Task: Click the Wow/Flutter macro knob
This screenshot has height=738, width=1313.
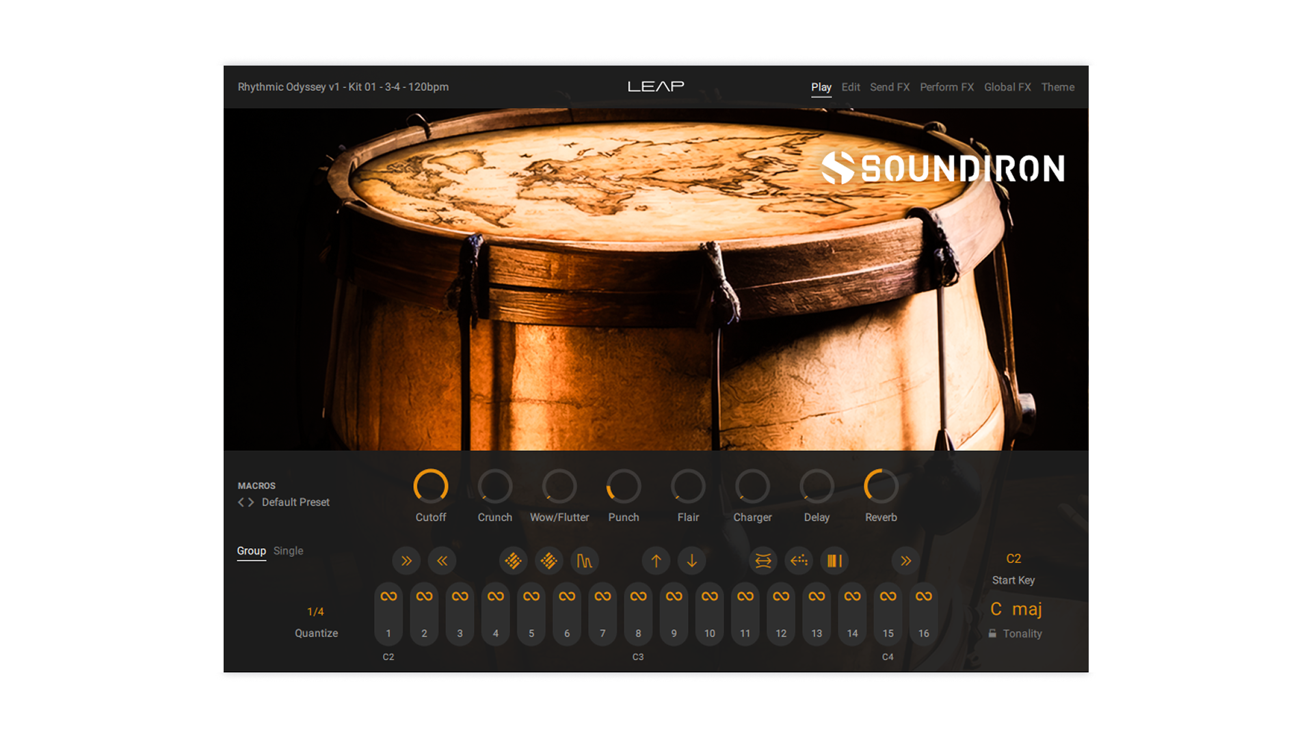Action: [559, 487]
